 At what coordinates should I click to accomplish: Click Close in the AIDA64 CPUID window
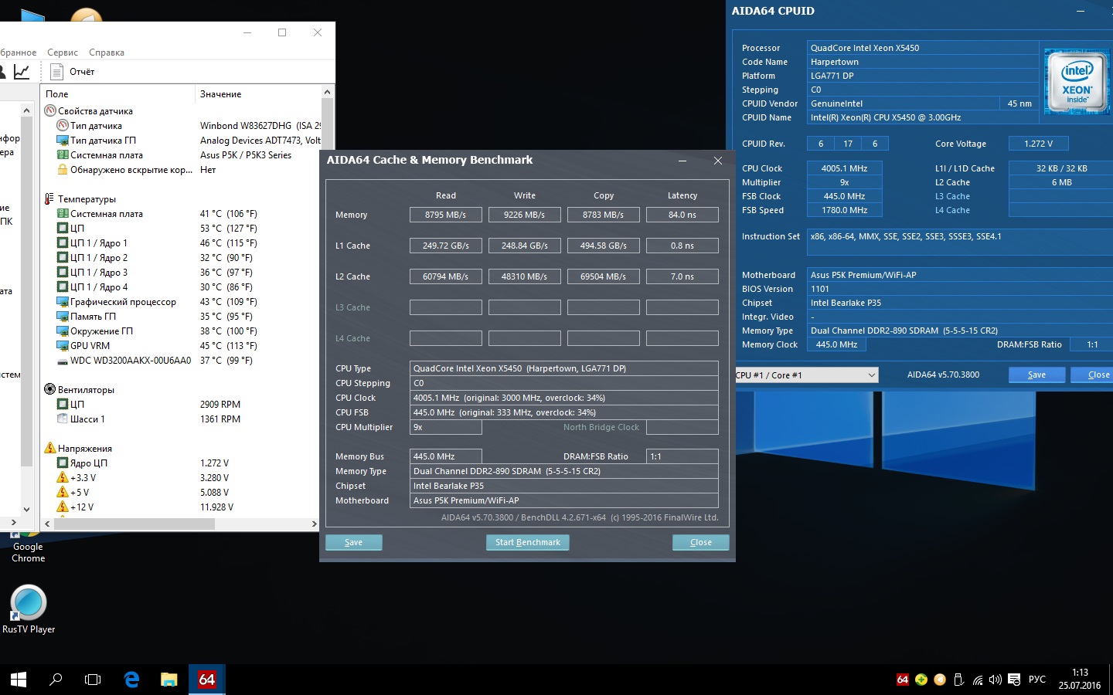pos(1093,375)
